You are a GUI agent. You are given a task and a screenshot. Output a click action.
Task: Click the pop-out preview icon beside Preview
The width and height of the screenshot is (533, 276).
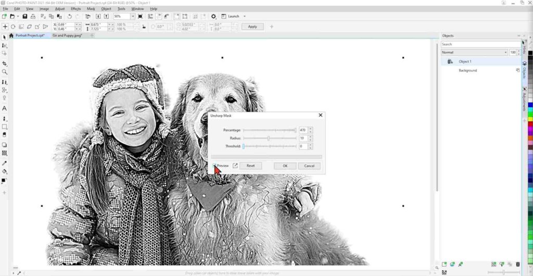[x=235, y=166]
